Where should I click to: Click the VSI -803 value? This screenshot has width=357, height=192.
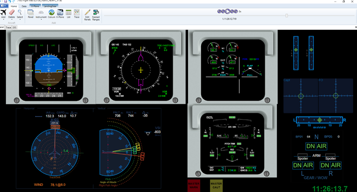pyautogui.click(x=157, y=132)
